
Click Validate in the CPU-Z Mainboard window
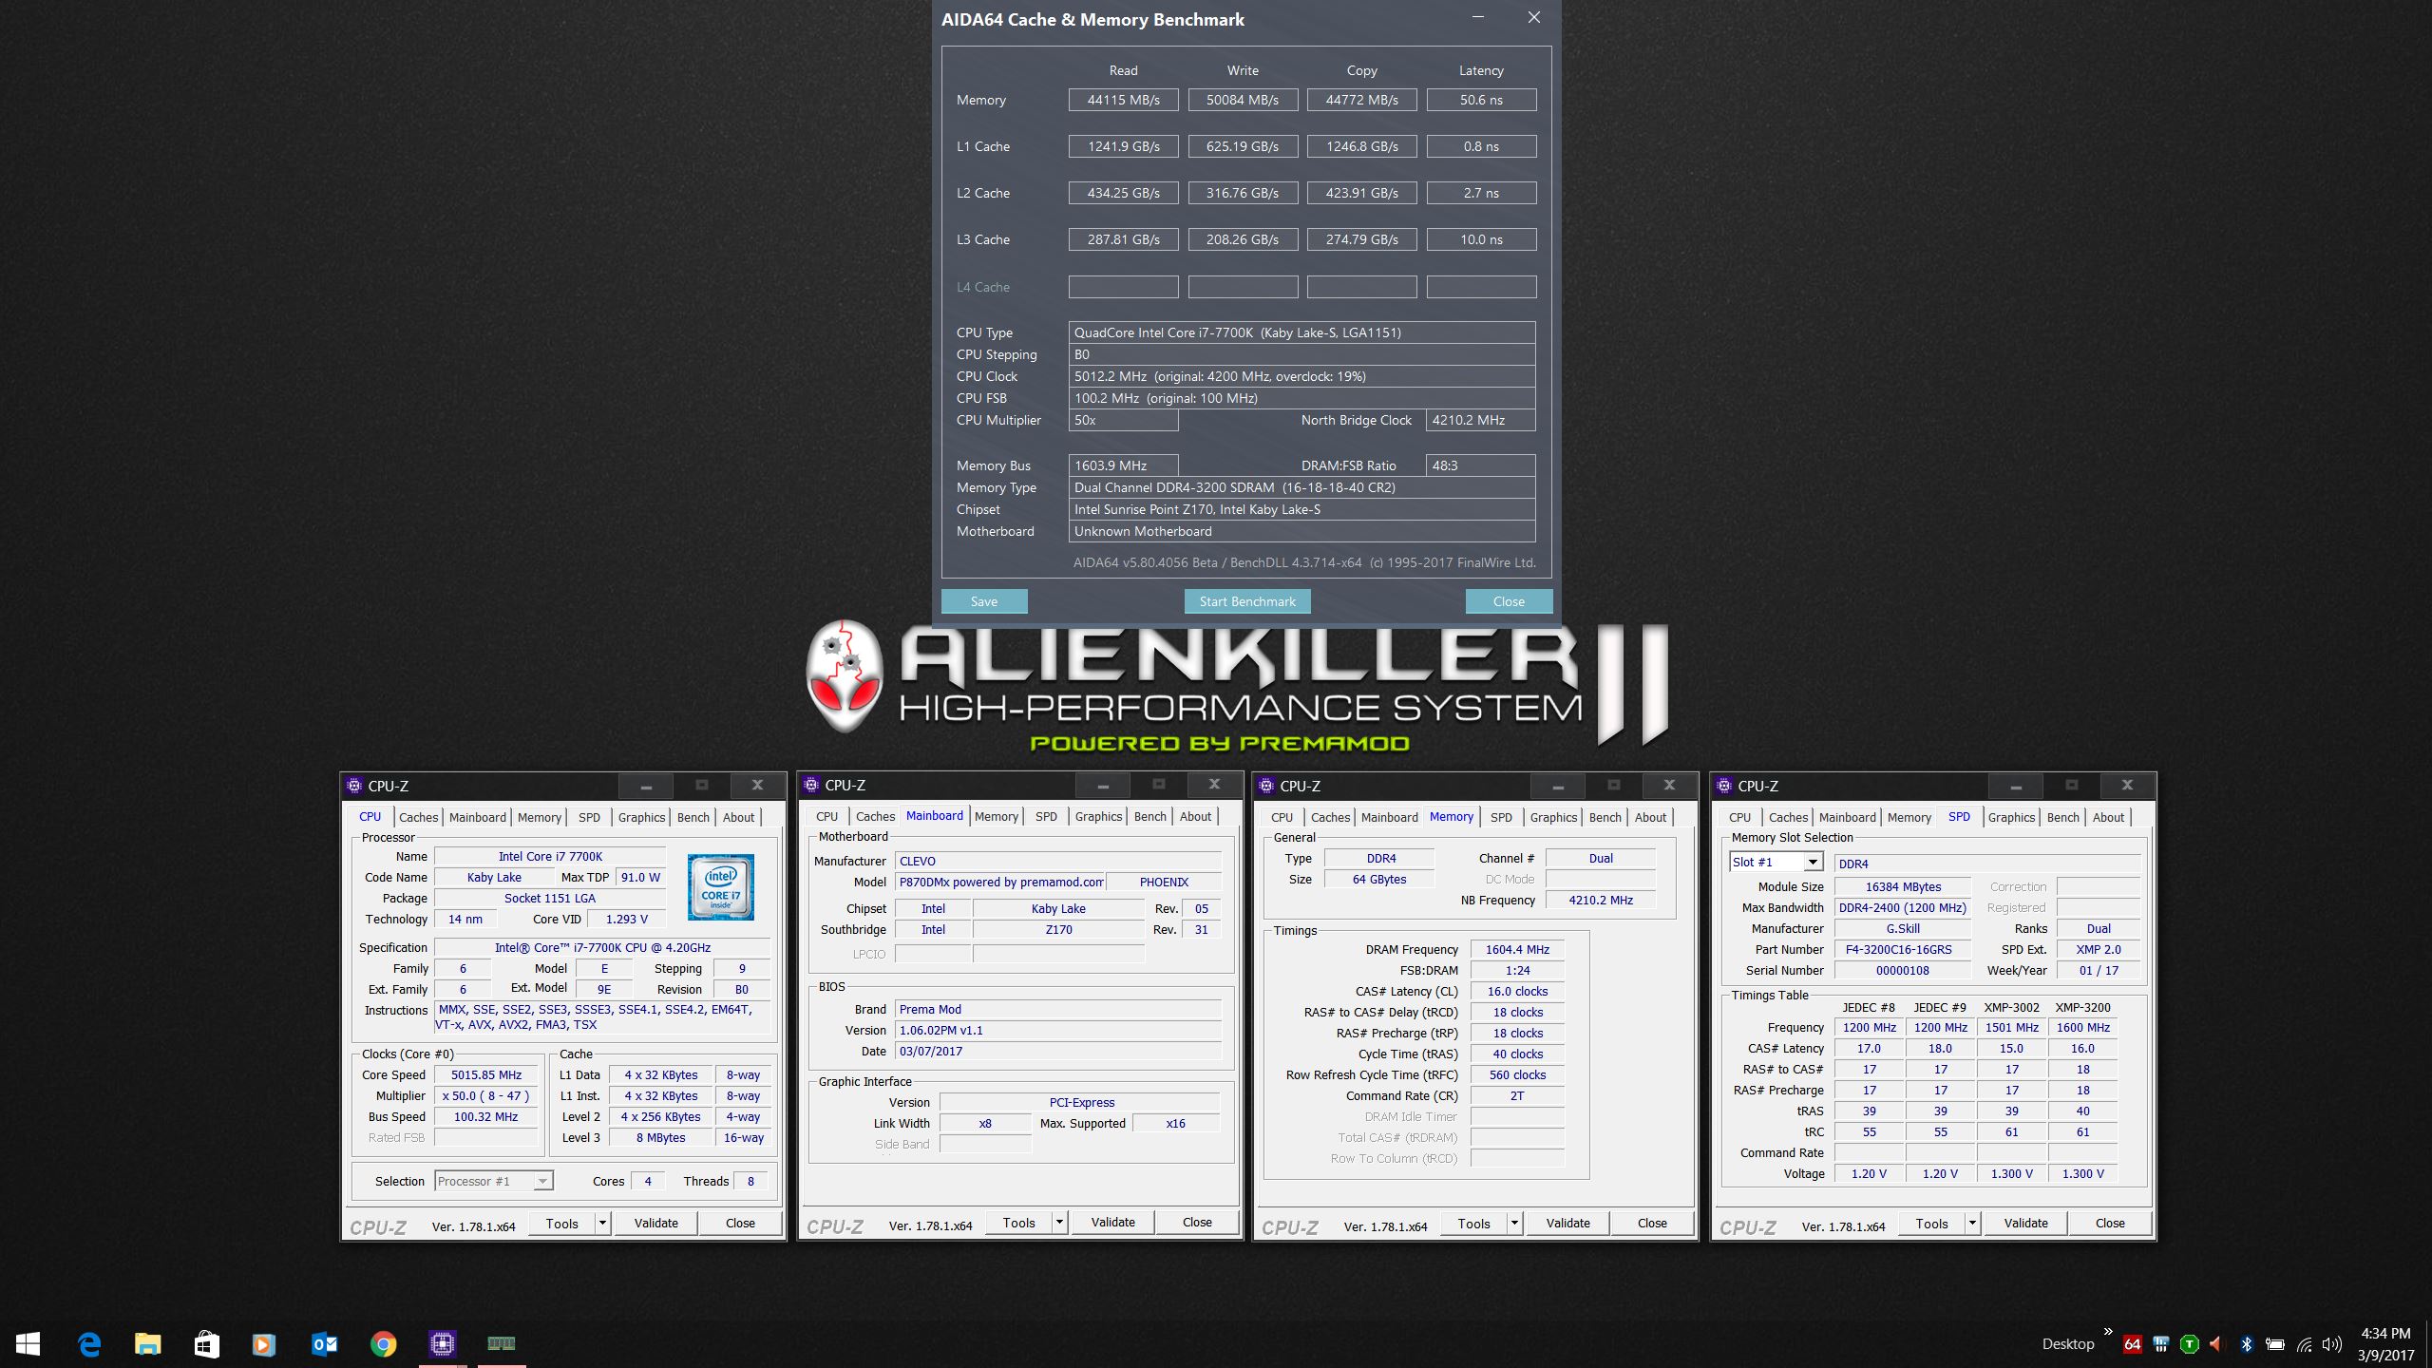point(1112,1223)
